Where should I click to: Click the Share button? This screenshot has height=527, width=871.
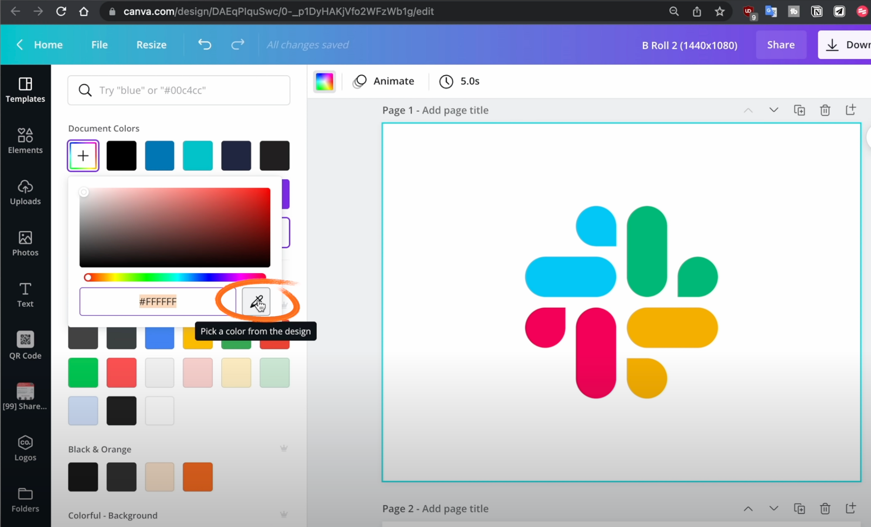click(x=781, y=45)
